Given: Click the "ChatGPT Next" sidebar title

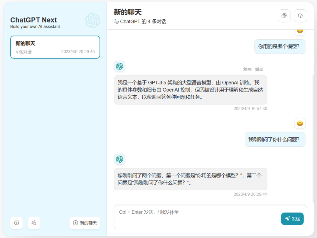Looking at the screenshot, I should pyautogui.click(x=33, y=20).
